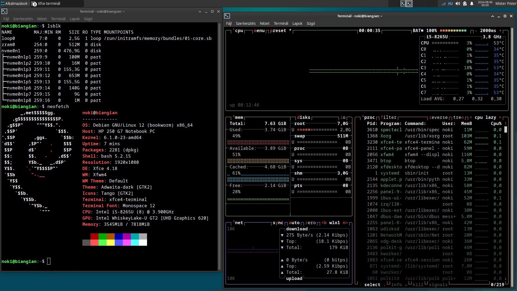This screenshot has width=517, height=291.
Task: Click the red swatch in neofetch palette
Action: click(x=94, y=237)
